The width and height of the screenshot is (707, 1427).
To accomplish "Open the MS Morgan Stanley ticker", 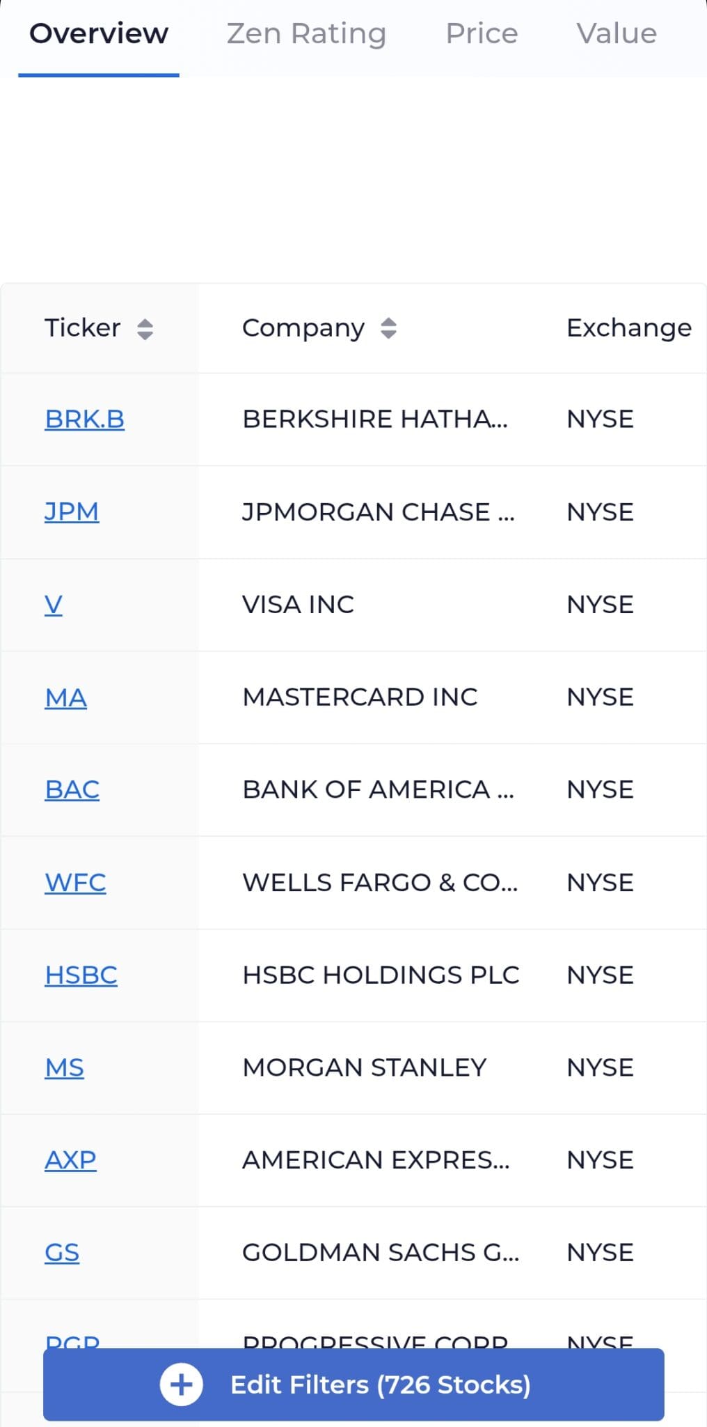I will tap(65, 1068).
